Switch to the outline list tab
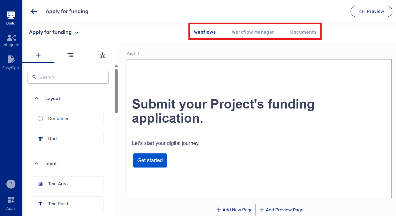The height and width of the screenshot is (216, 396). point(70,55)
